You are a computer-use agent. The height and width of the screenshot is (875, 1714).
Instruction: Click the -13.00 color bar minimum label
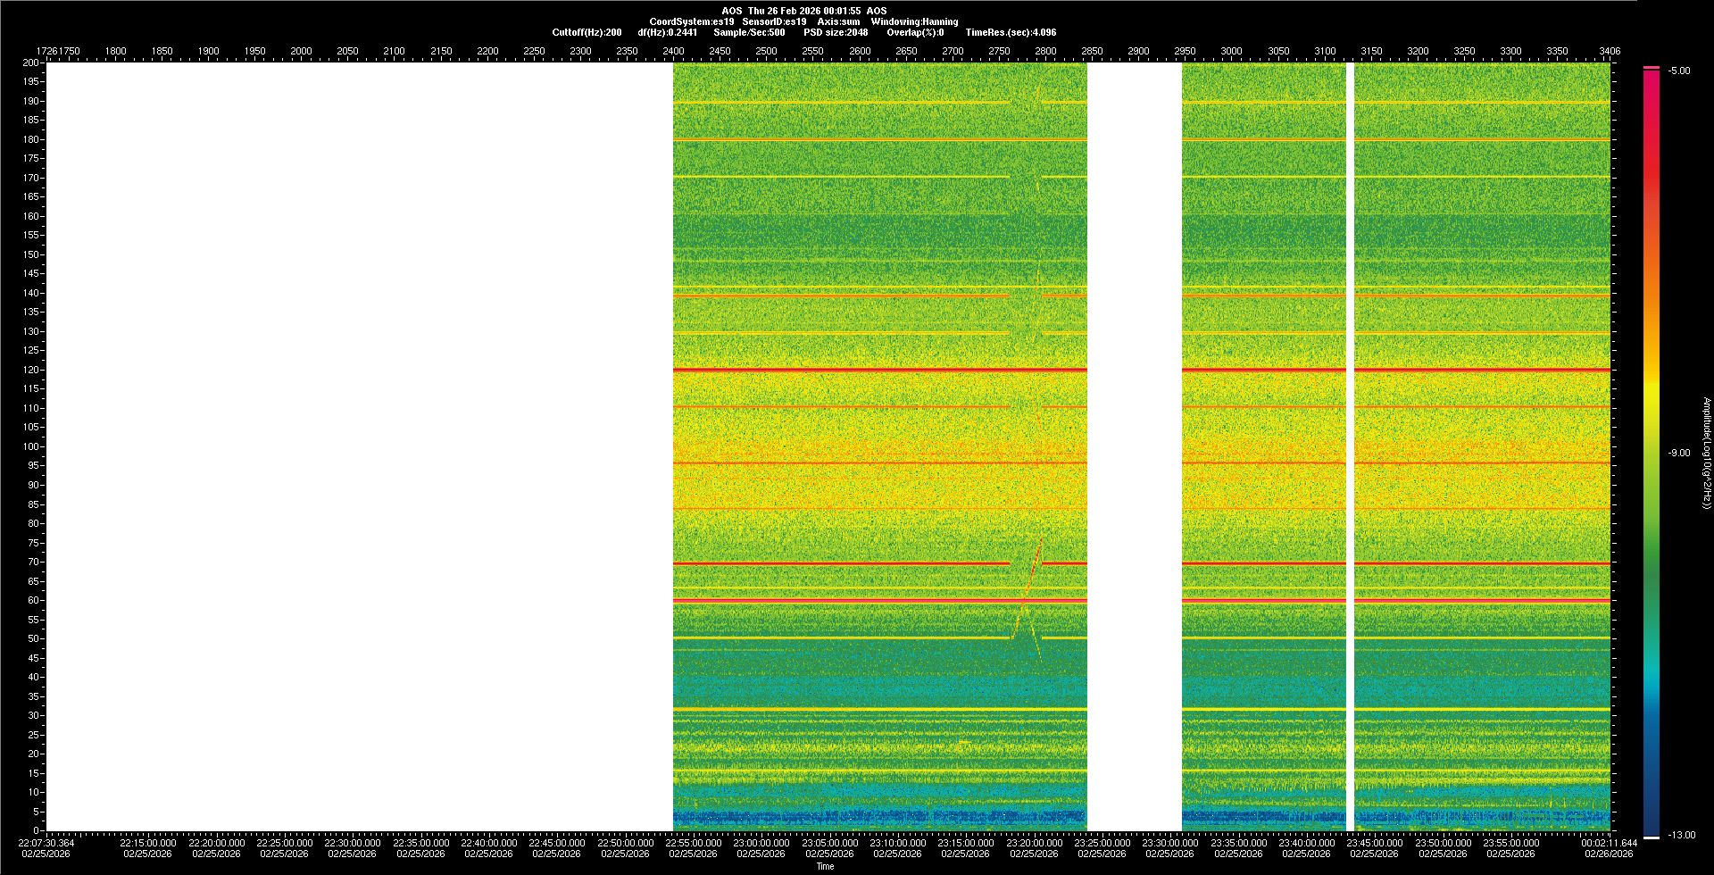(x=1679, y=836)
